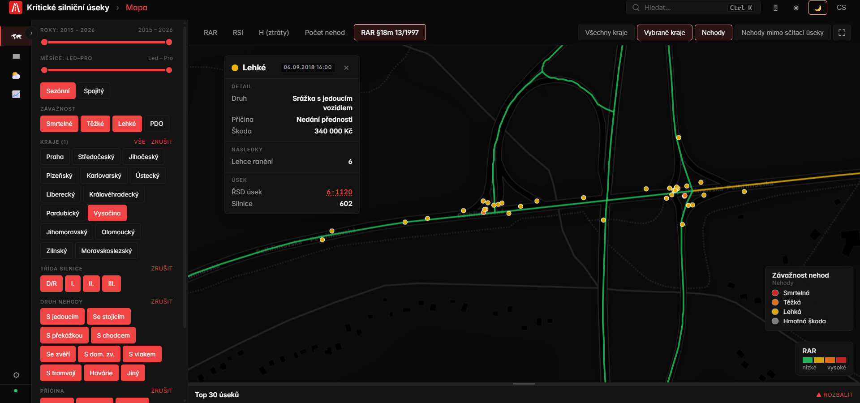Switch to RSI metric tab
The height and width of the screenshot is (403, 860).
pyautogui.click(x=238, y=32)
